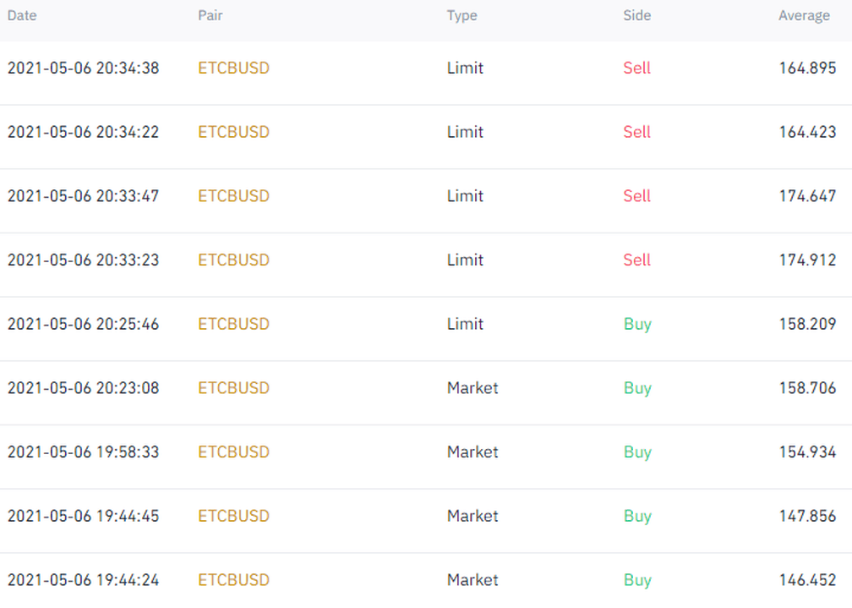Viewport: 852px width, 608px height.
Task: Click the date 2021-05-06 20:33:23
Action: [x=83, y=260]
